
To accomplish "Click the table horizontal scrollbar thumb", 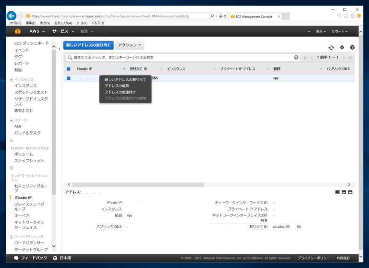I will coord(138,184).
